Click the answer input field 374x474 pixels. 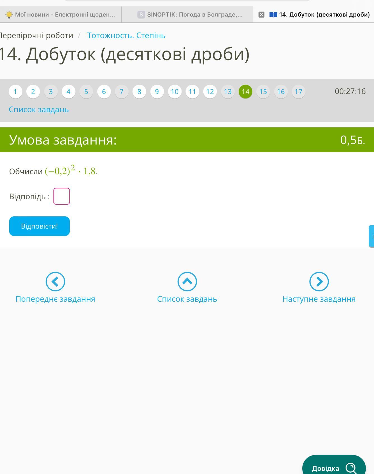62,196
